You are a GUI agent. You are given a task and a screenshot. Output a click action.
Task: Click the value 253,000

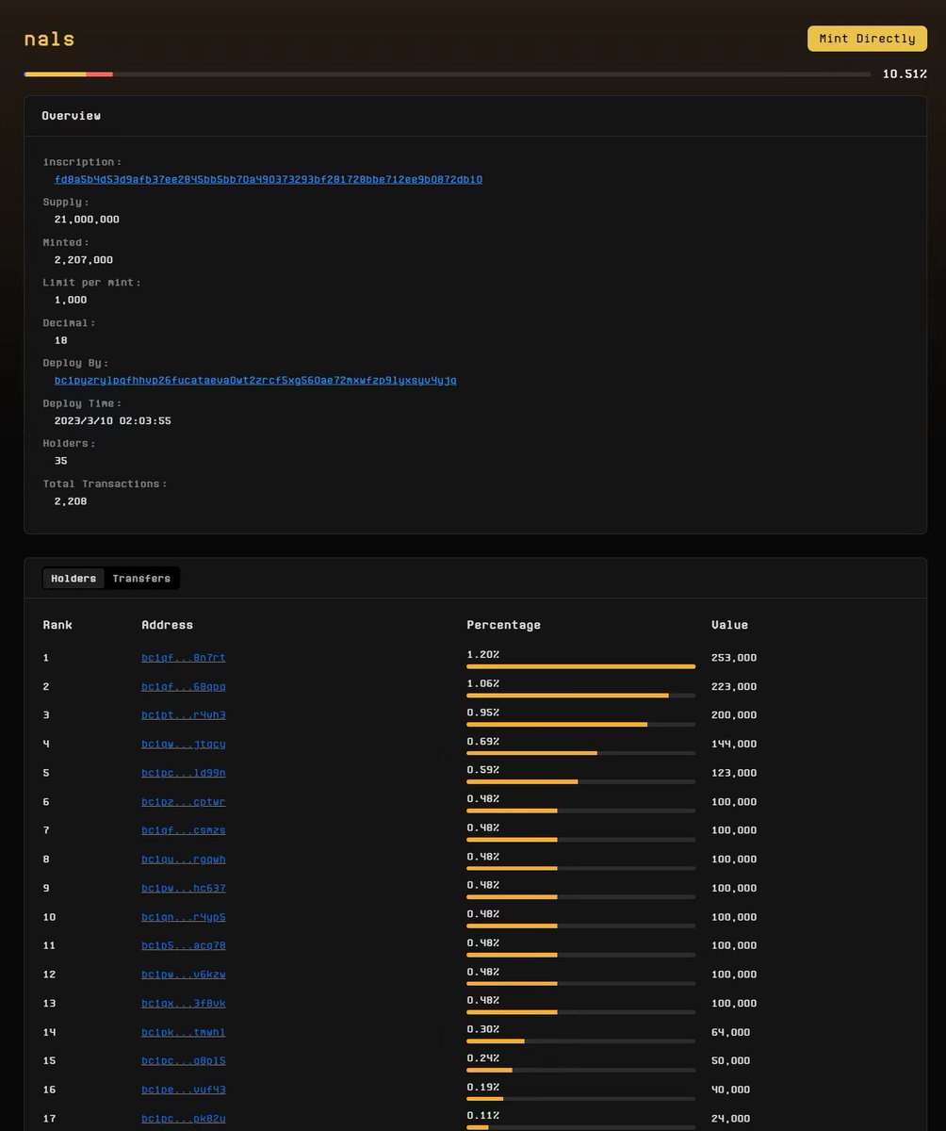click(734, 658)
